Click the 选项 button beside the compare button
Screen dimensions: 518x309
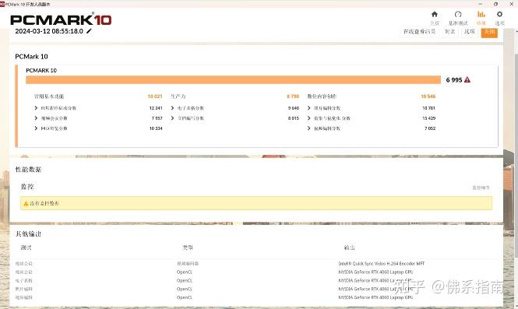(x=470, y=32)
